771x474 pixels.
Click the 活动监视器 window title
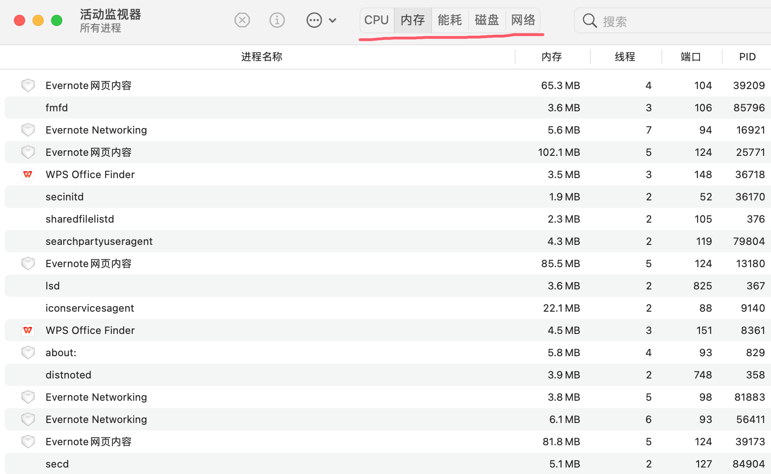pyautogui.click(x=111, y=14)
